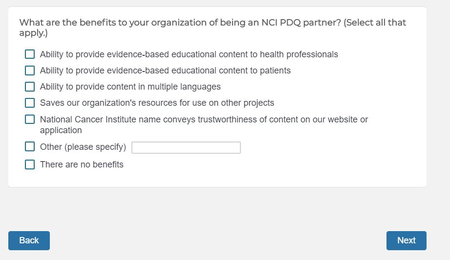Click the 'There are no benefits' label text
Screen dimensions: 450x260
pyautogui.click(x=82, y=165)
